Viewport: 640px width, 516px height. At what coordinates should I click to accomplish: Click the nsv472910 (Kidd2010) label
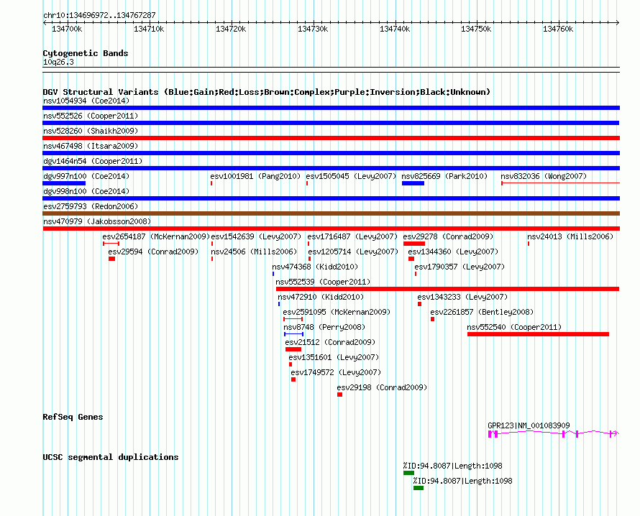tap(321, 297)
